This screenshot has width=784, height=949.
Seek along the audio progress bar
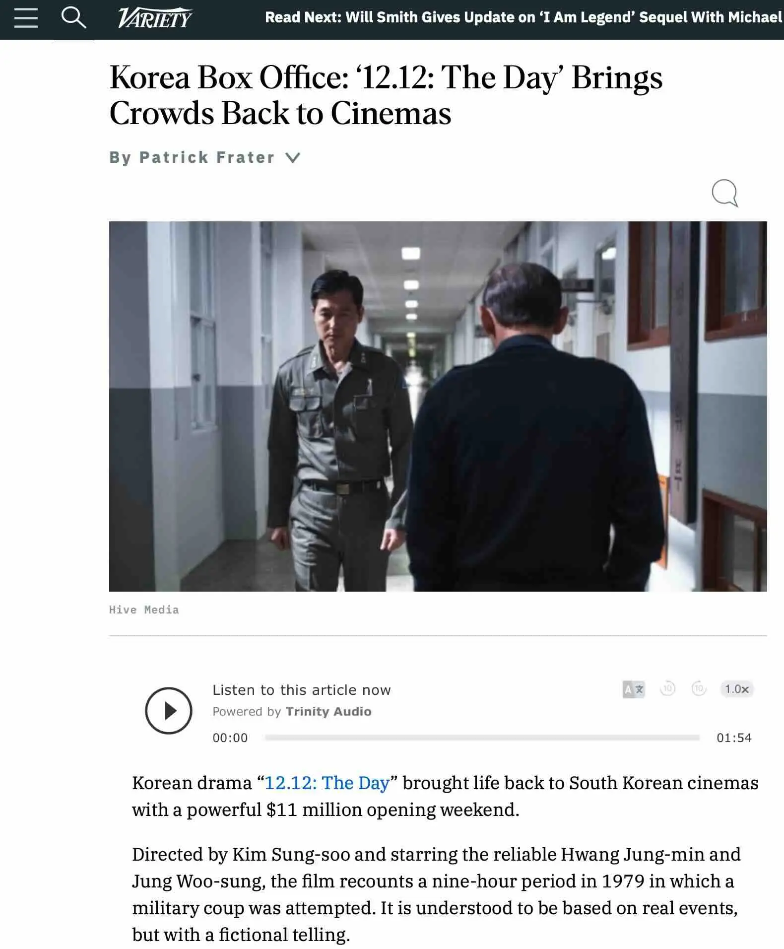tap(482, 738)
